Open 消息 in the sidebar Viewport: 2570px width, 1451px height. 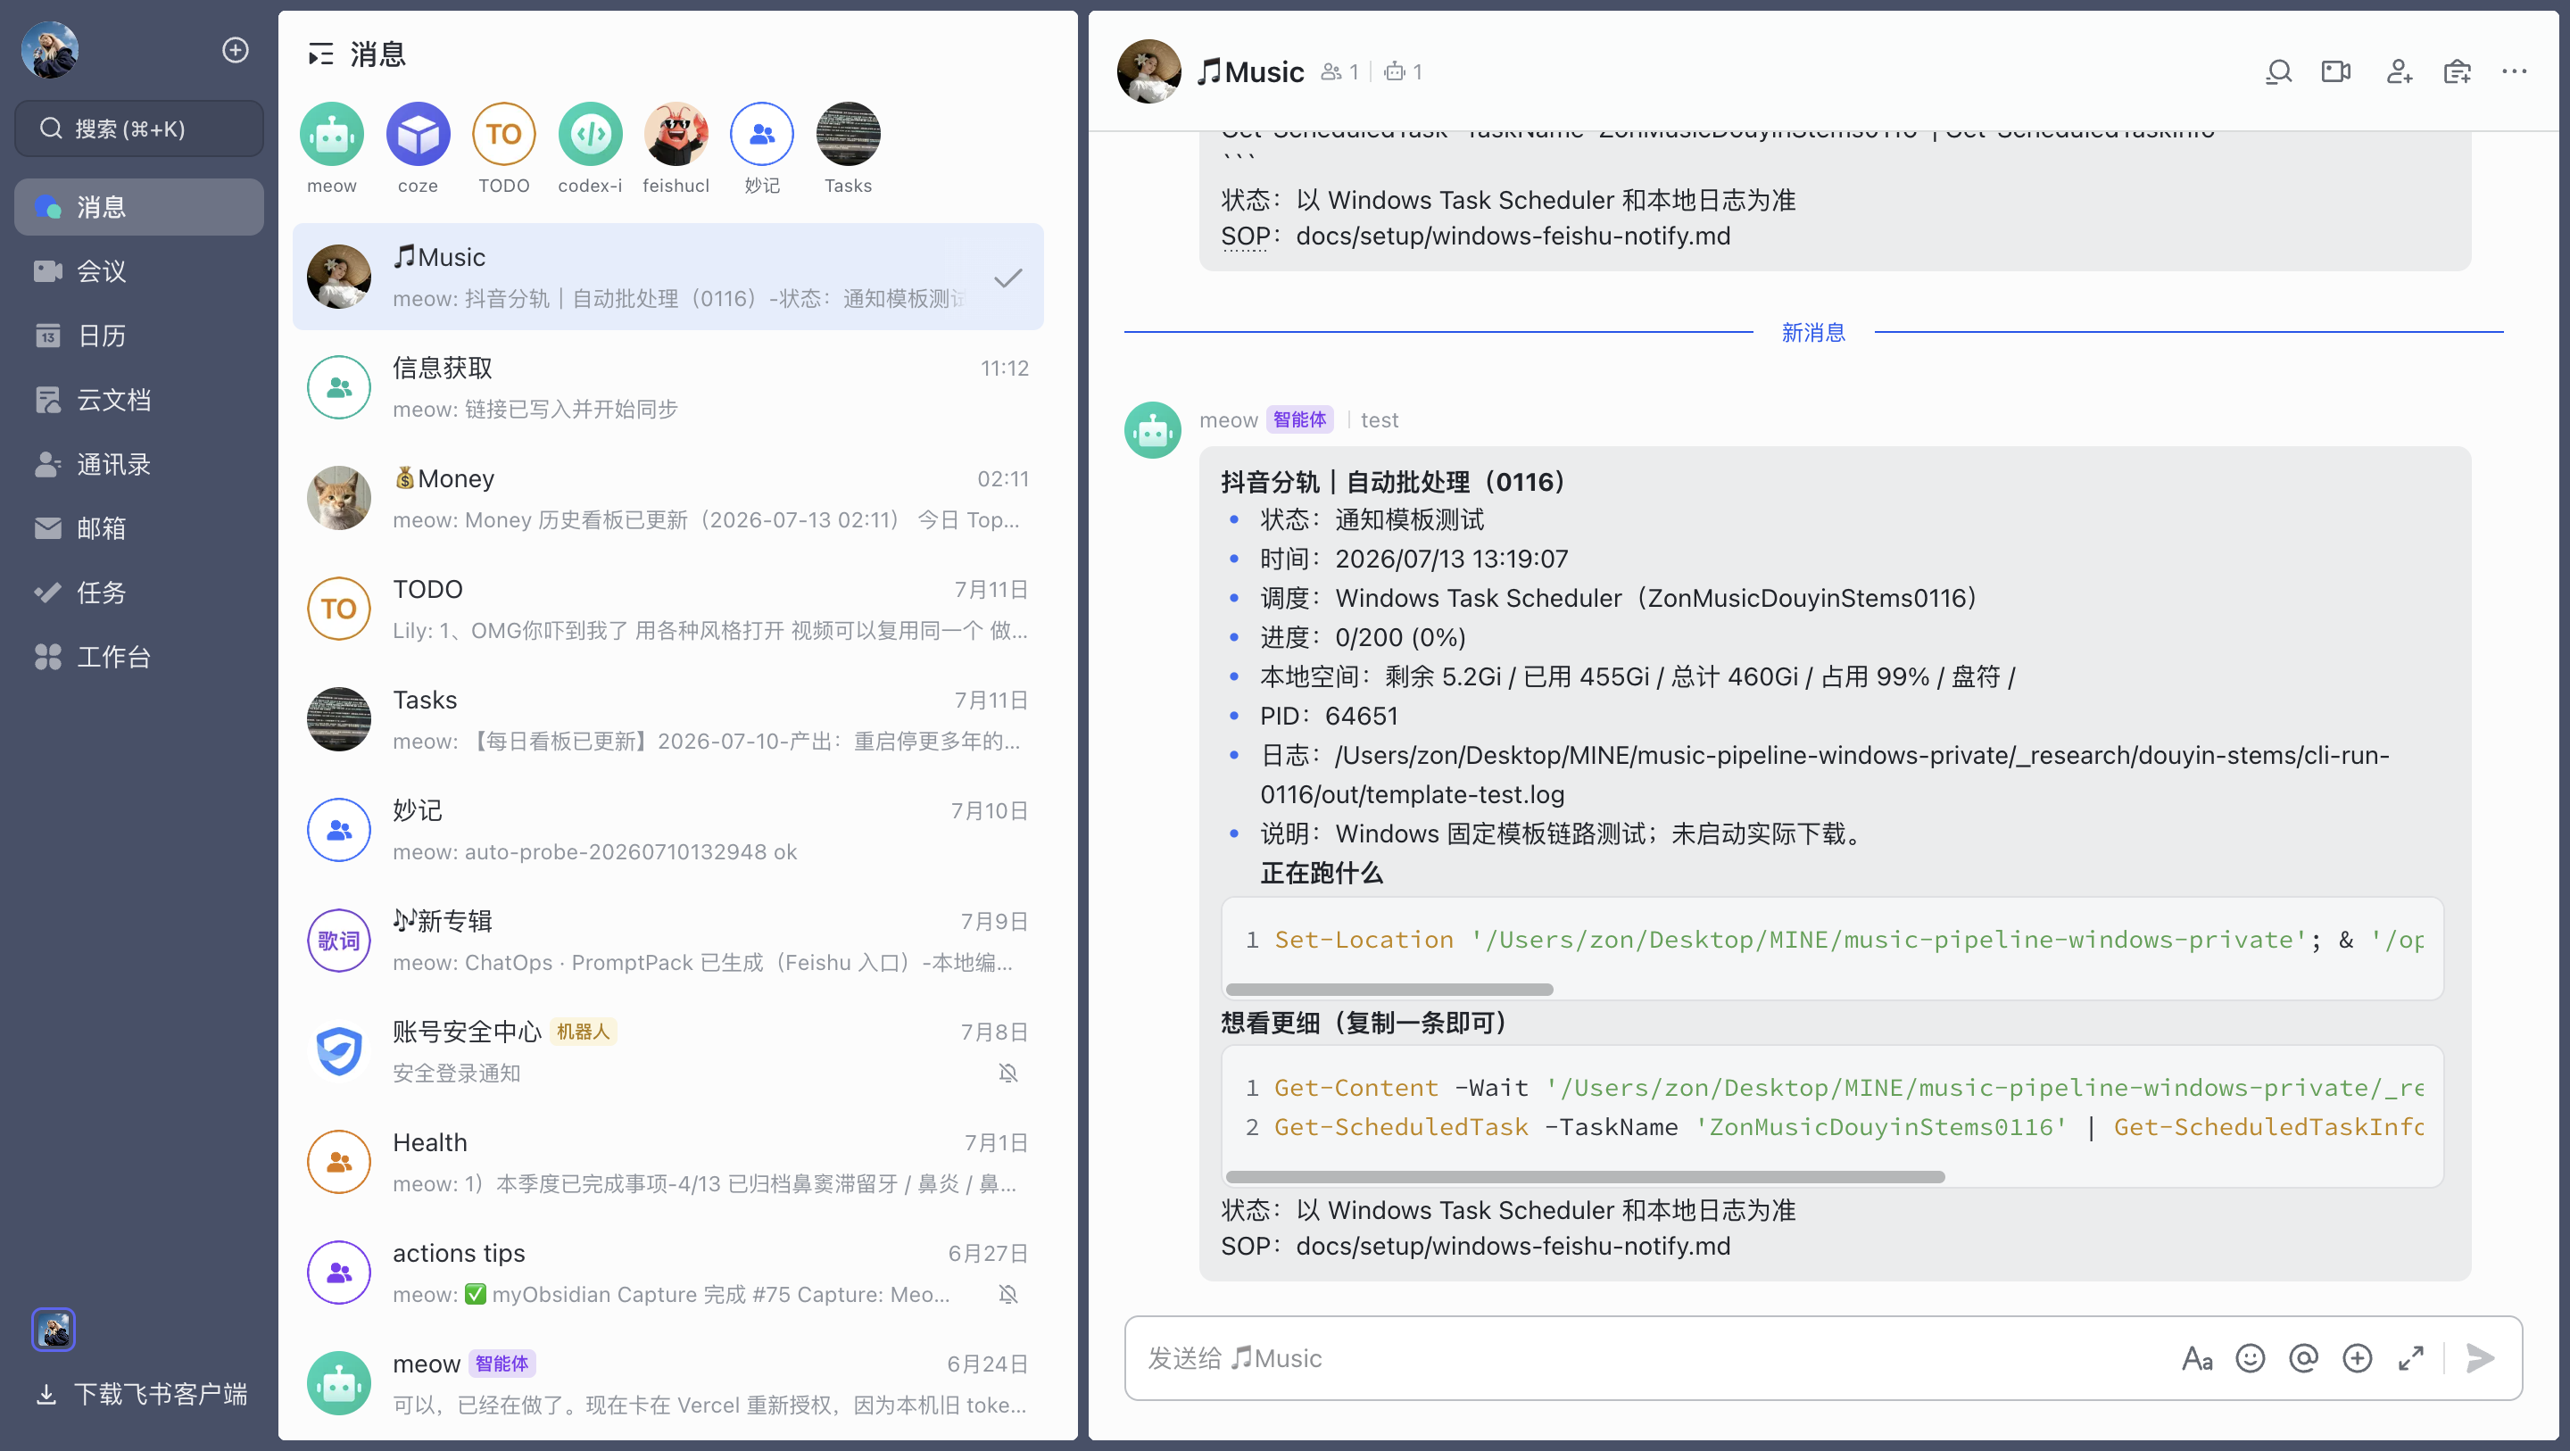(x=138, y=206)
